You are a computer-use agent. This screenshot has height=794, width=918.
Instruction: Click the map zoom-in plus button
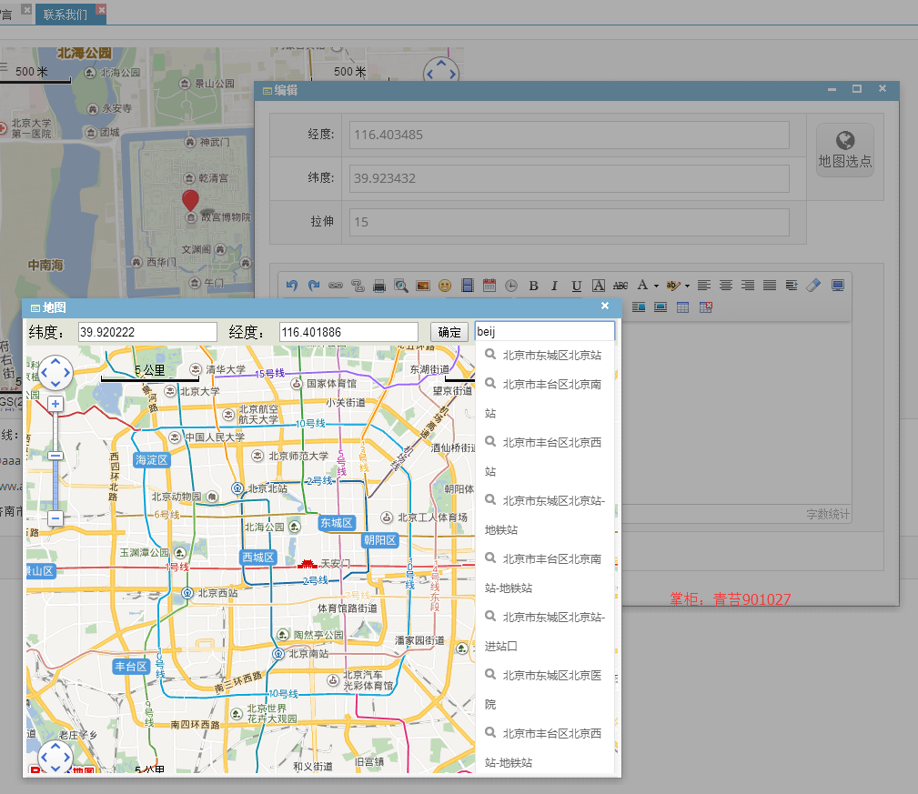tap(55, 404)
